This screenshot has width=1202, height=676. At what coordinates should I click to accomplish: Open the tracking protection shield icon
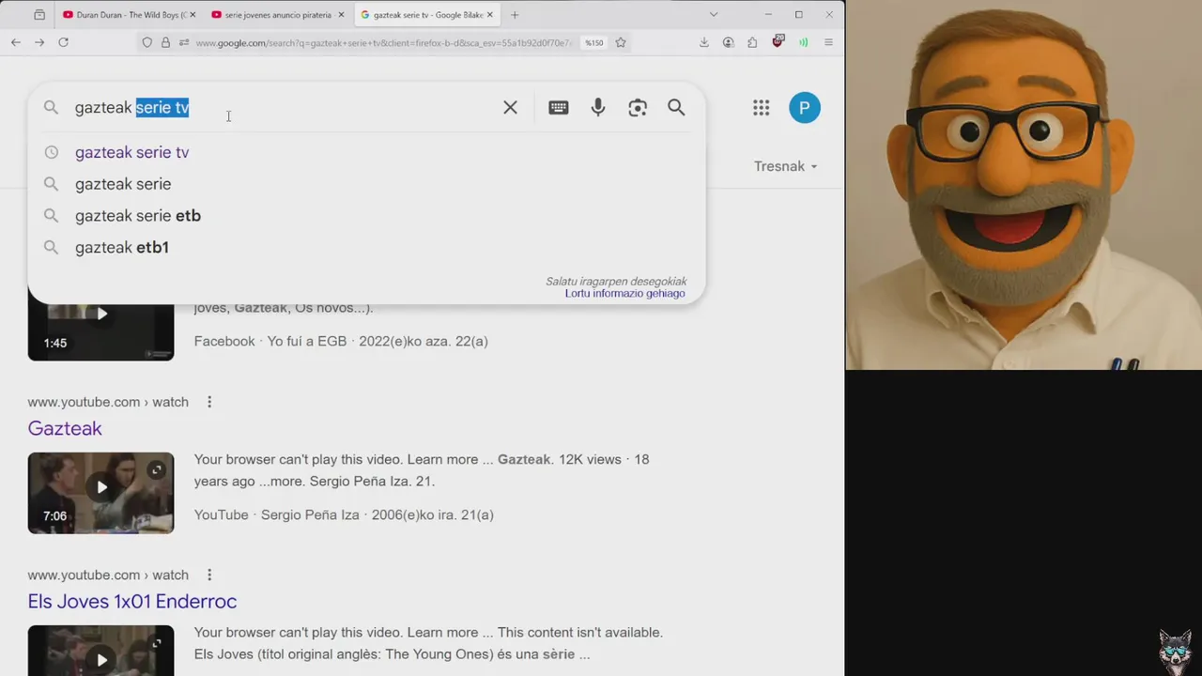coord(147,42)
